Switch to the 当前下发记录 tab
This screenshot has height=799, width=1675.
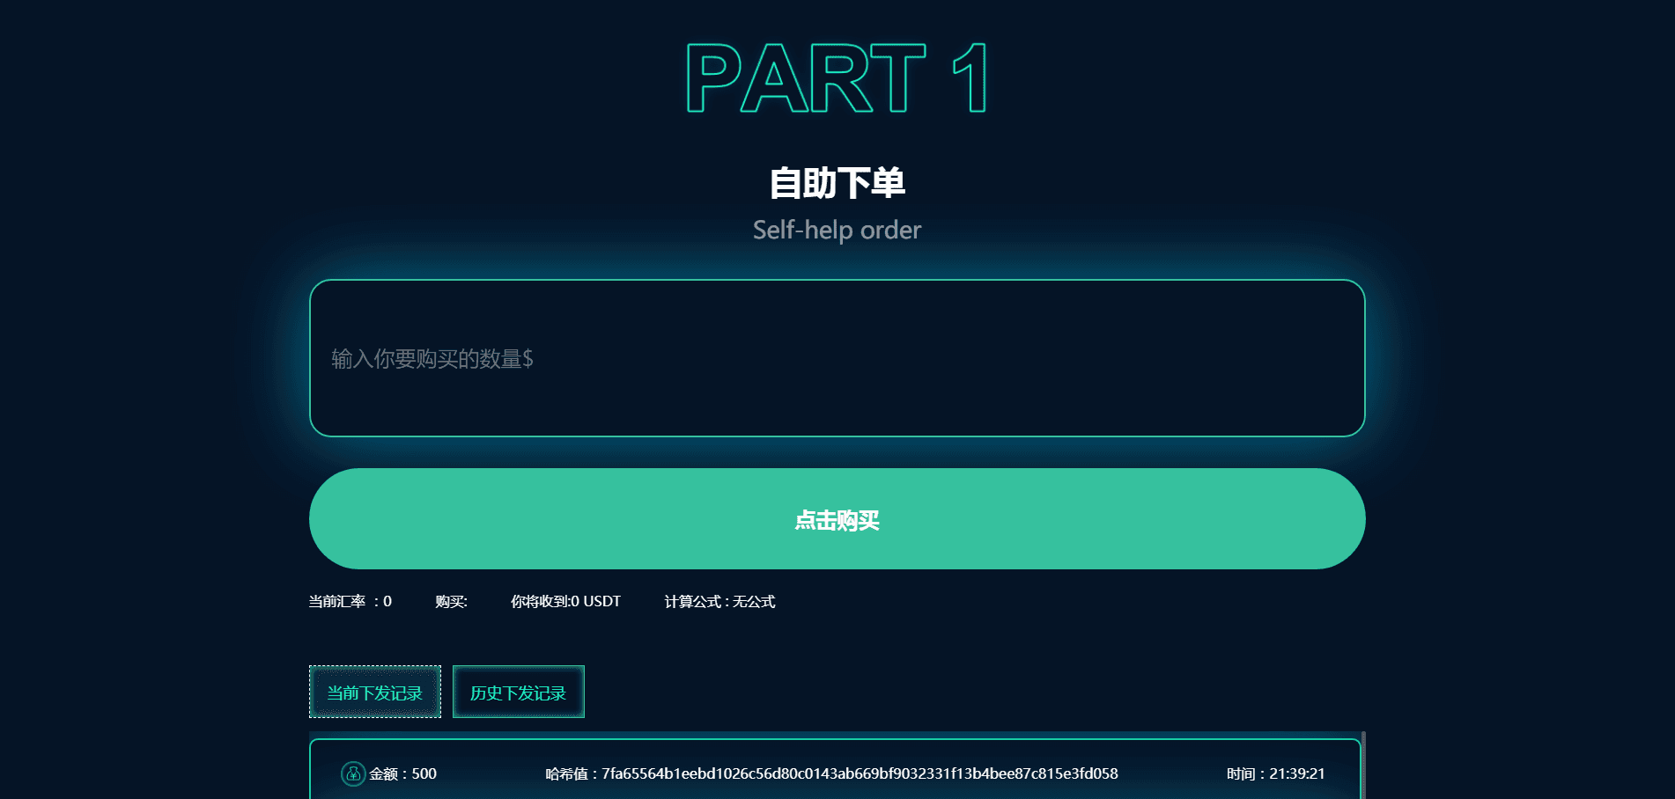(x=375, y=693)
